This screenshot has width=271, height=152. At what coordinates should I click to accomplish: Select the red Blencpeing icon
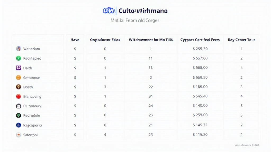pos(19,96)
